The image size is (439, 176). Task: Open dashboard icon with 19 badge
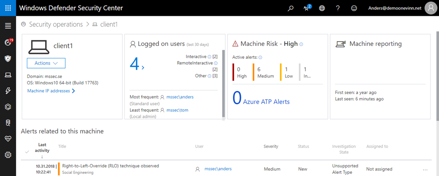pyautogui.click(x=8, y=42)
